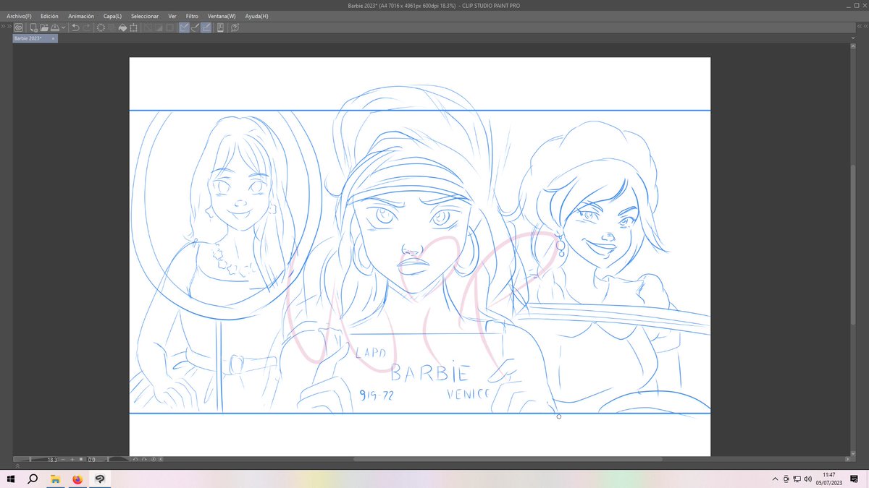Open the taskbar clock showing 11:47
869x488 pixels.
pos(829,479)
